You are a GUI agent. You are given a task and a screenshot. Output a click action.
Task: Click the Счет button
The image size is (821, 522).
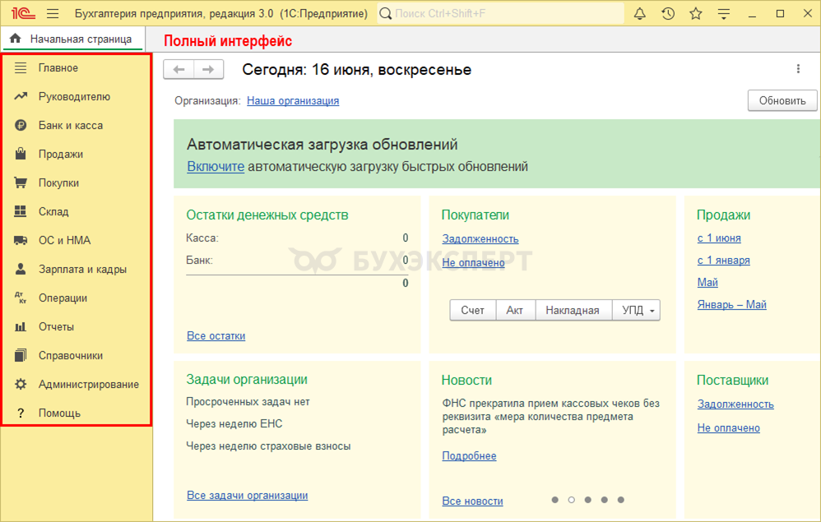(472, 310)
